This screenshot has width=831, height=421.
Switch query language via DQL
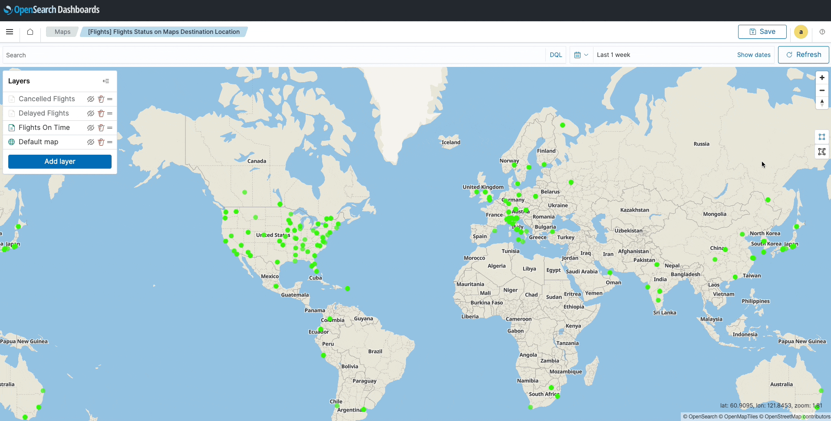click(556, 55)
